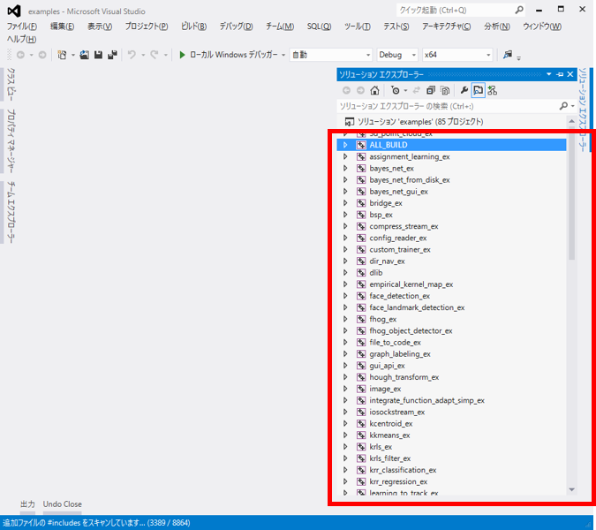
Task: Open the ビルド(B) menu
Action: click(194, 26)
